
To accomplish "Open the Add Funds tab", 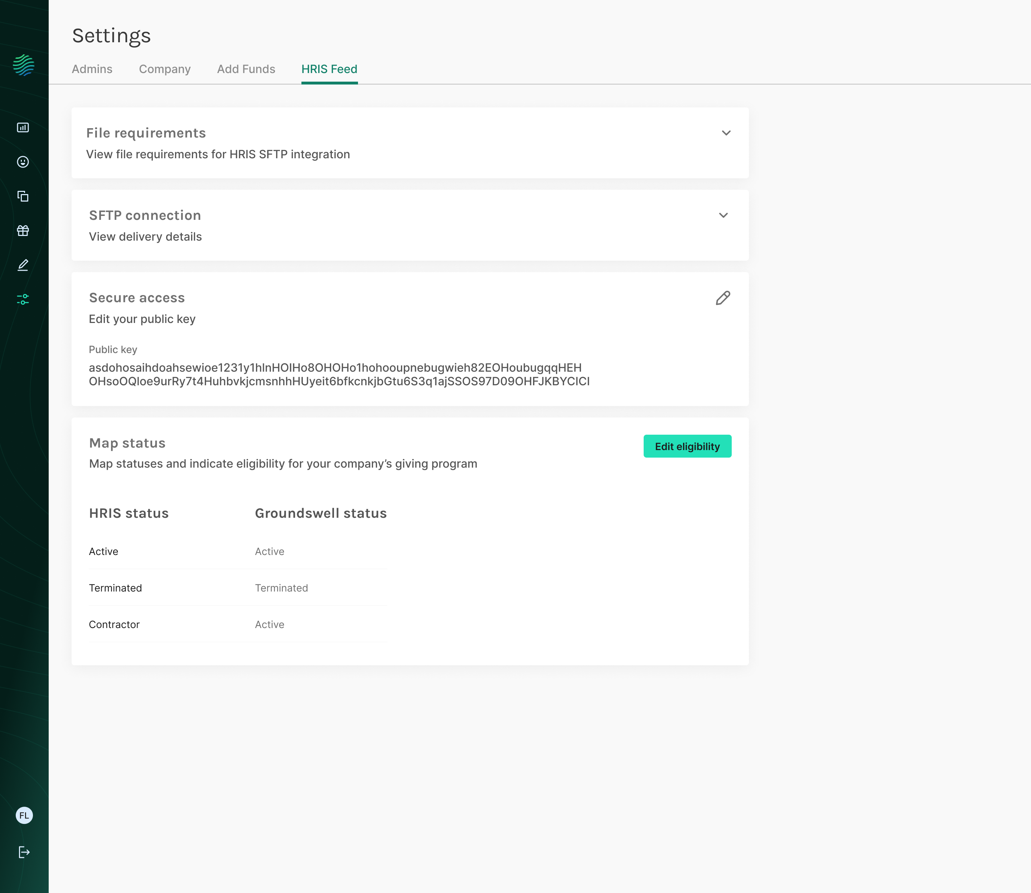I will pyautogui.click(x=246, y=69).
